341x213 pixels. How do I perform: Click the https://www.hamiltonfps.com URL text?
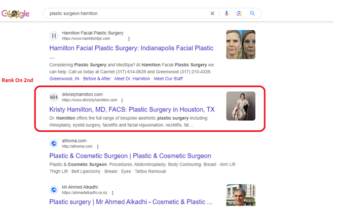86,38
